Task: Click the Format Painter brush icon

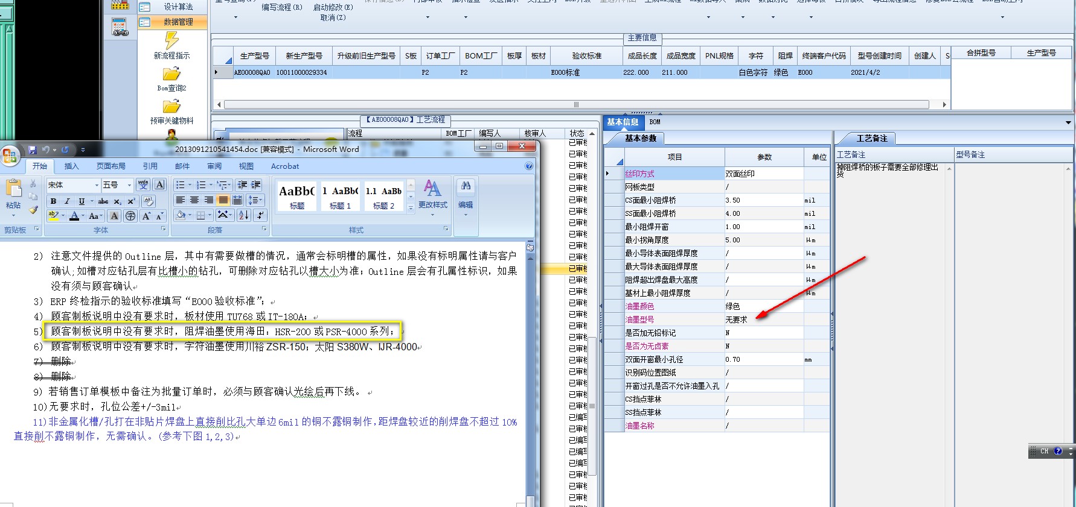Action: point(33,209)
